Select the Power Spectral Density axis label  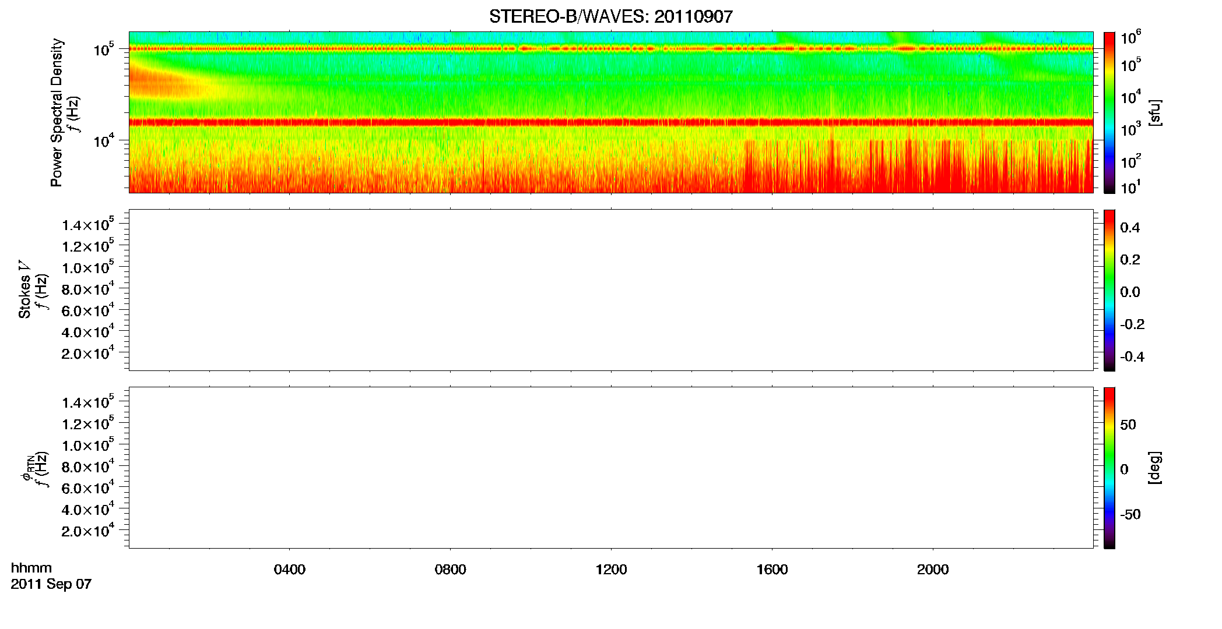(56, 112)
